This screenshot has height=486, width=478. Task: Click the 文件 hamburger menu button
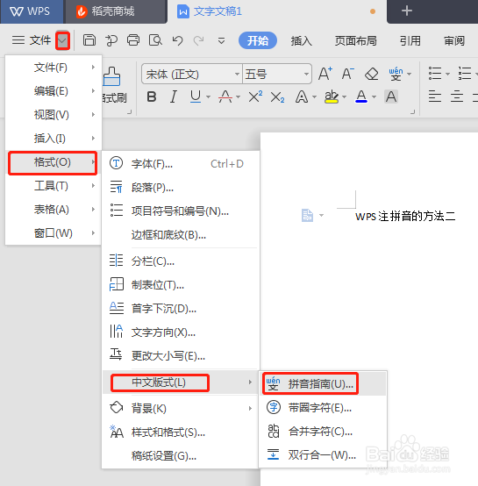click(32, 40)
